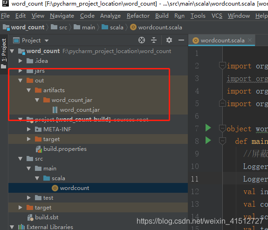Click fold marker on line 2 import

(x=222, y=66)
